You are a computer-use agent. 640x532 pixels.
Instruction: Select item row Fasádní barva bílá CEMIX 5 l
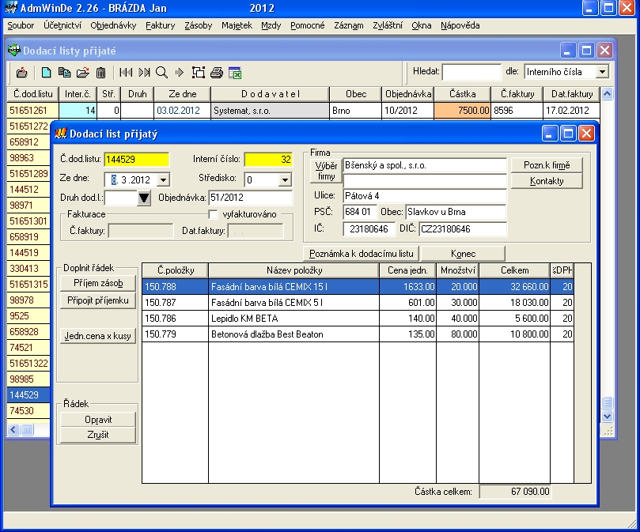pos(358,302)
